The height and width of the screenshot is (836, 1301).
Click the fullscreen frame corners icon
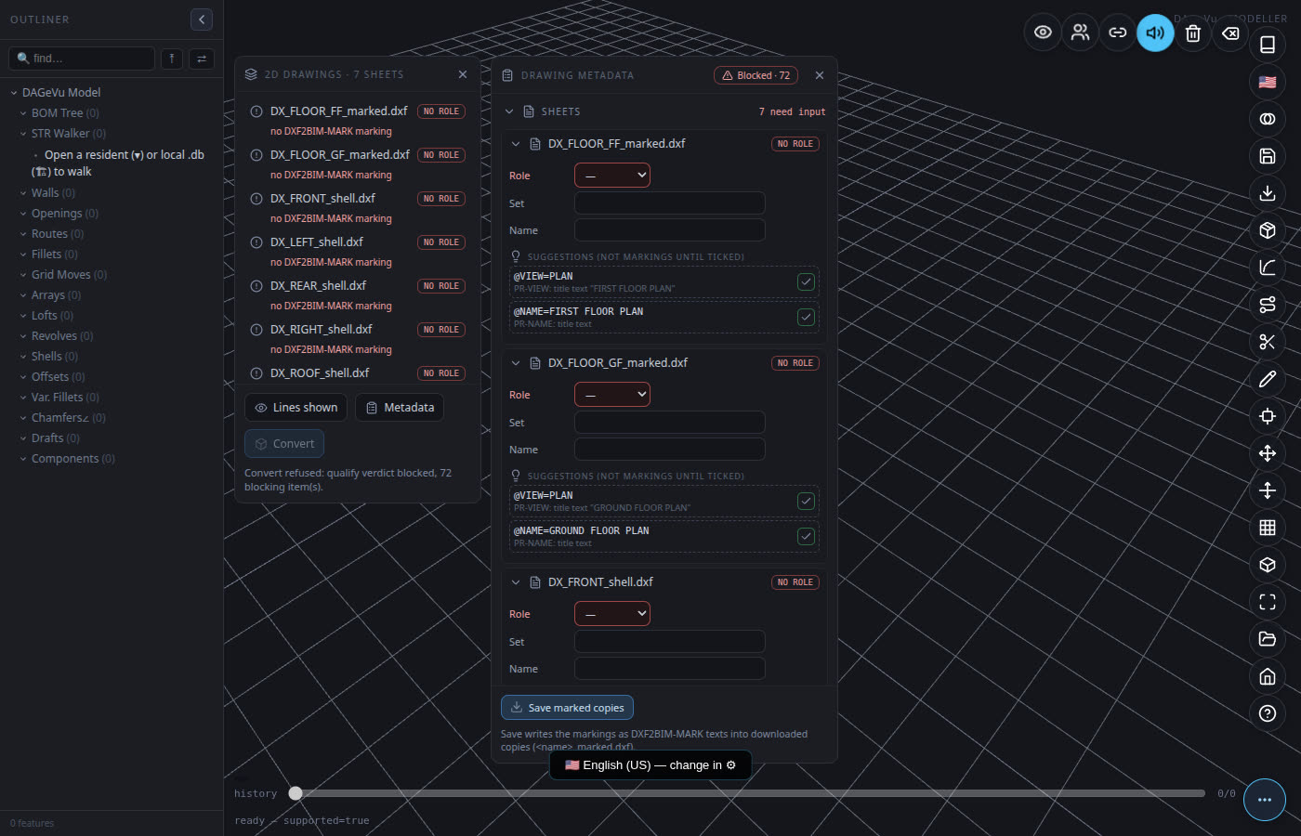[1268, 602]
